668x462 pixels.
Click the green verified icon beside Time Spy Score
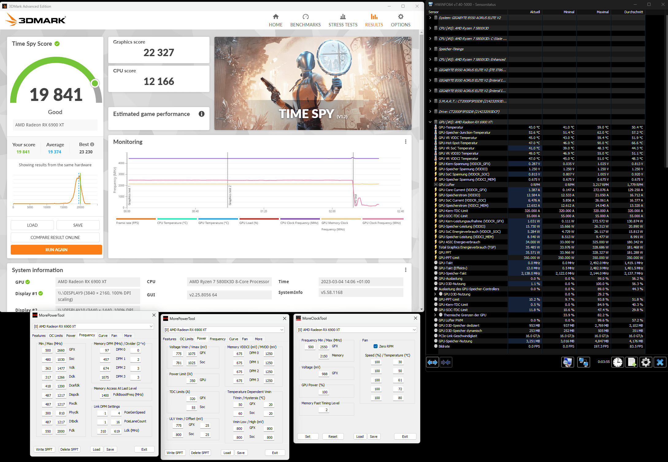point(57,44)
